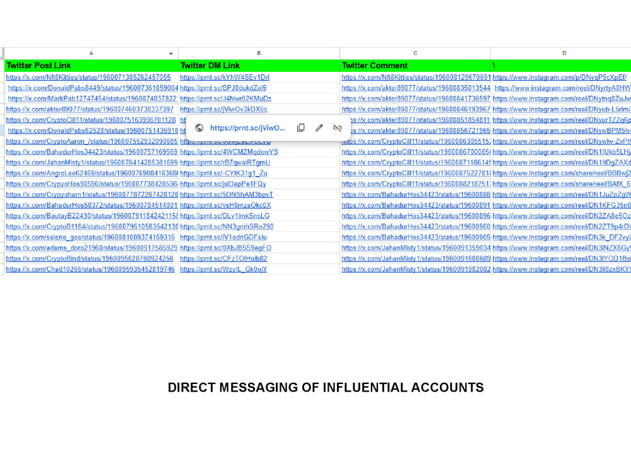Open the prnt.sc/jViwOv3kDX5c cell link
This screenshot has height=473, width=631.
(x=223, y=109)
